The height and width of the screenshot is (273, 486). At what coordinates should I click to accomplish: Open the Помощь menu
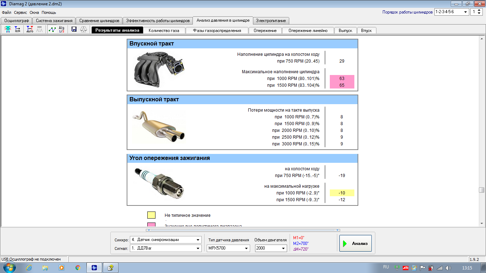(x=49, y=12)
